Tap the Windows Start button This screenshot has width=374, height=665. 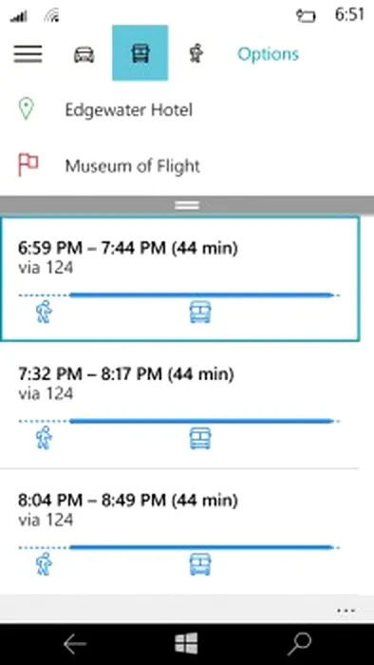(x=186, y=643)
